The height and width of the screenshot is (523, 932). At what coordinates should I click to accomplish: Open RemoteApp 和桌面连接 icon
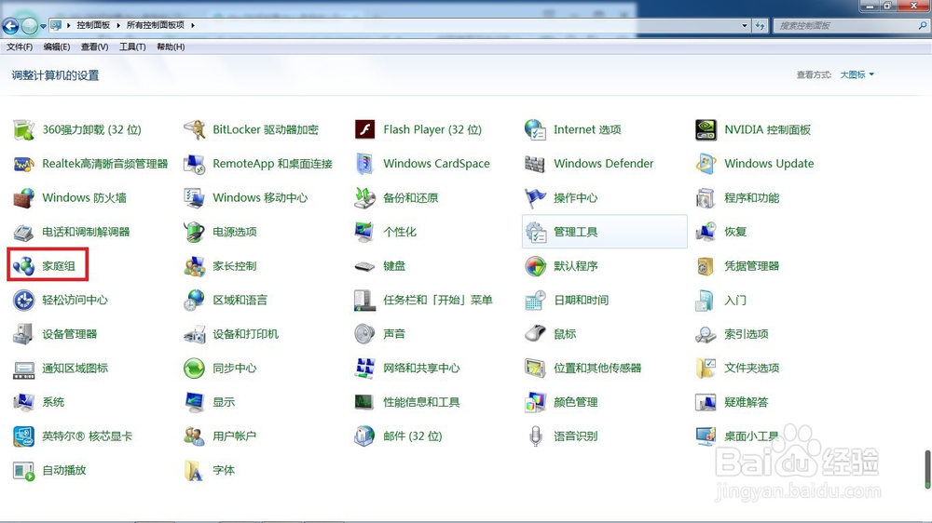point(195,164)
